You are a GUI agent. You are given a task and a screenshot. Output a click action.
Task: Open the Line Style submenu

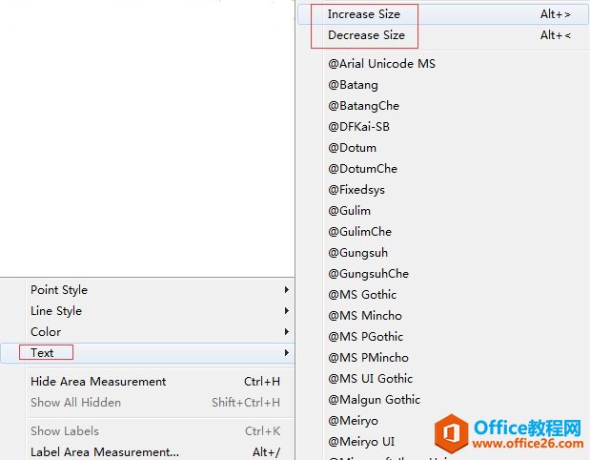pos(147,311)
